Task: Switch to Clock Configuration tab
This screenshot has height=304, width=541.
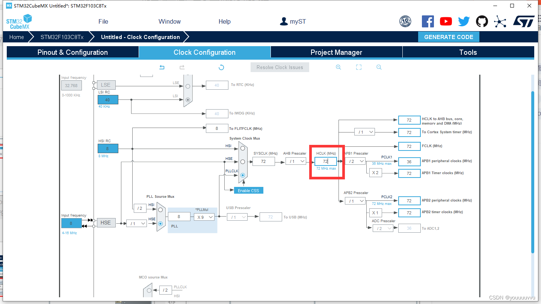Action: (205, 52)
